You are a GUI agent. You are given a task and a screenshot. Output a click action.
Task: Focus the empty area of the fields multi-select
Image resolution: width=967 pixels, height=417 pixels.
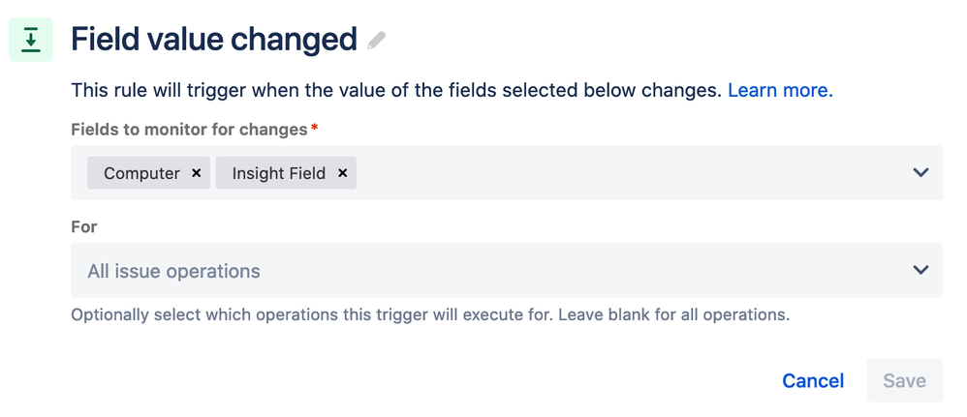coord(629,172)
